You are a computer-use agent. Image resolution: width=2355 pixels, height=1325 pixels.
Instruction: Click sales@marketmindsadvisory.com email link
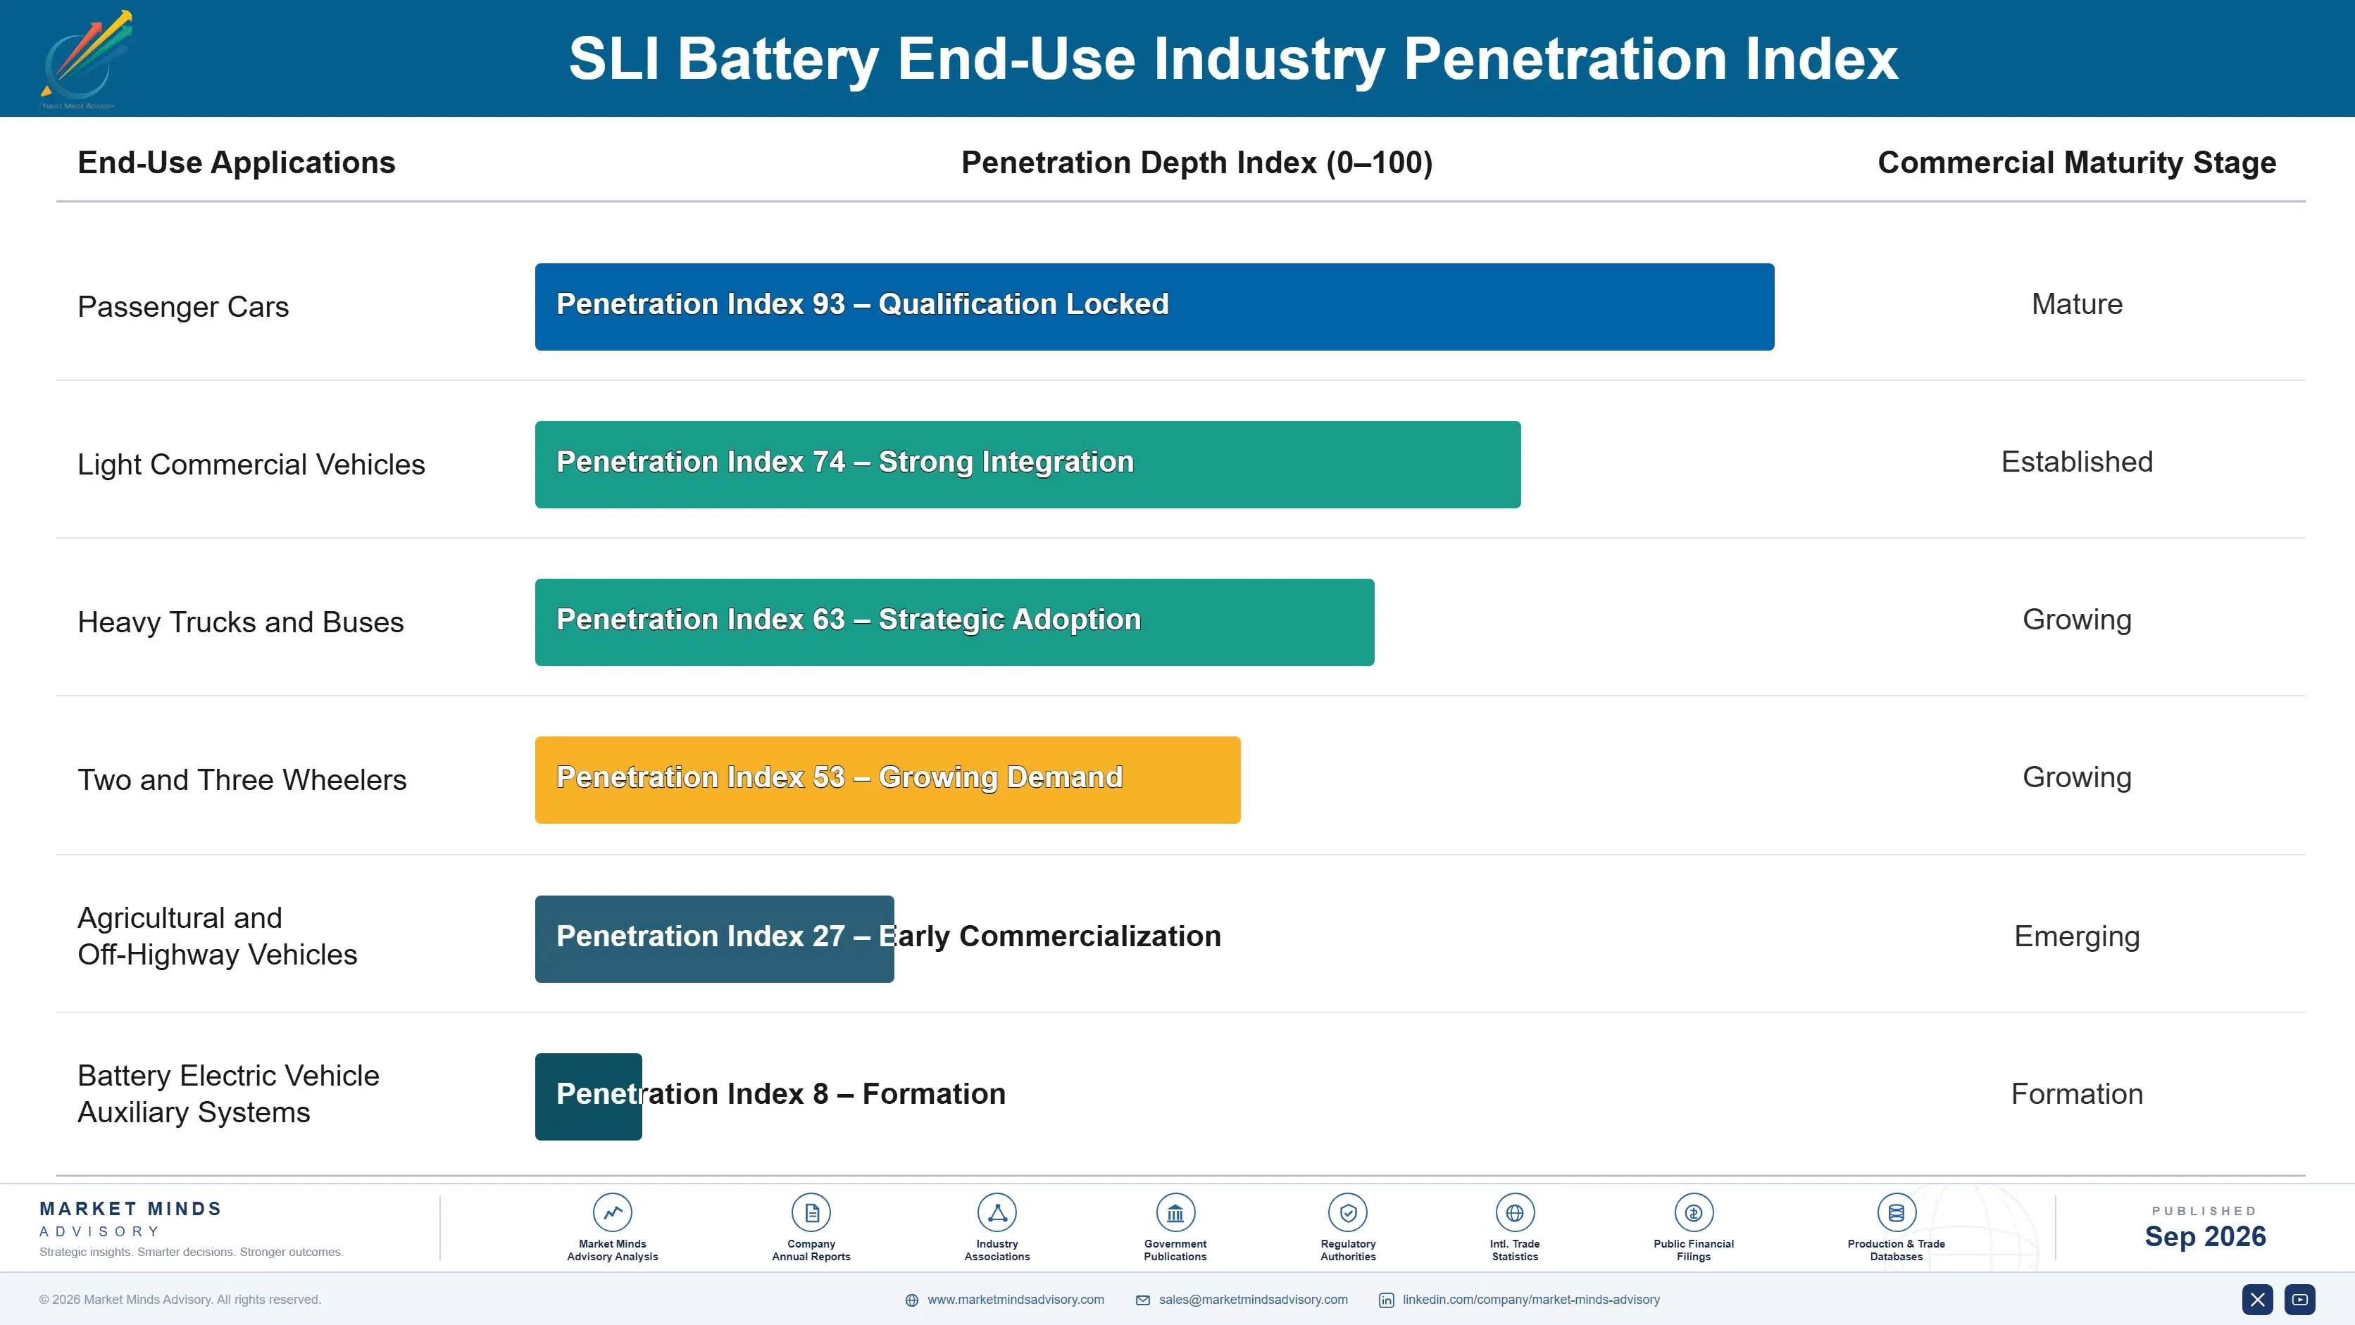point(1254,1300)
